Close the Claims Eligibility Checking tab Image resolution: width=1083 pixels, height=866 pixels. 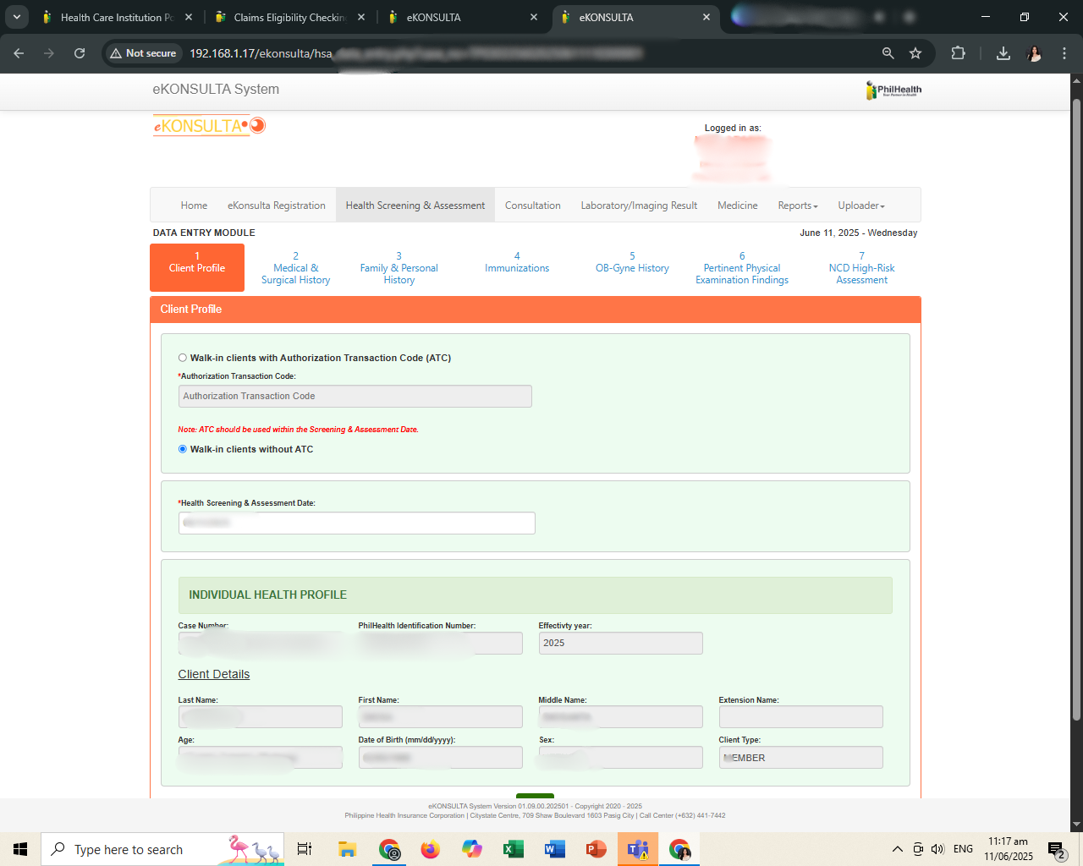361,17
